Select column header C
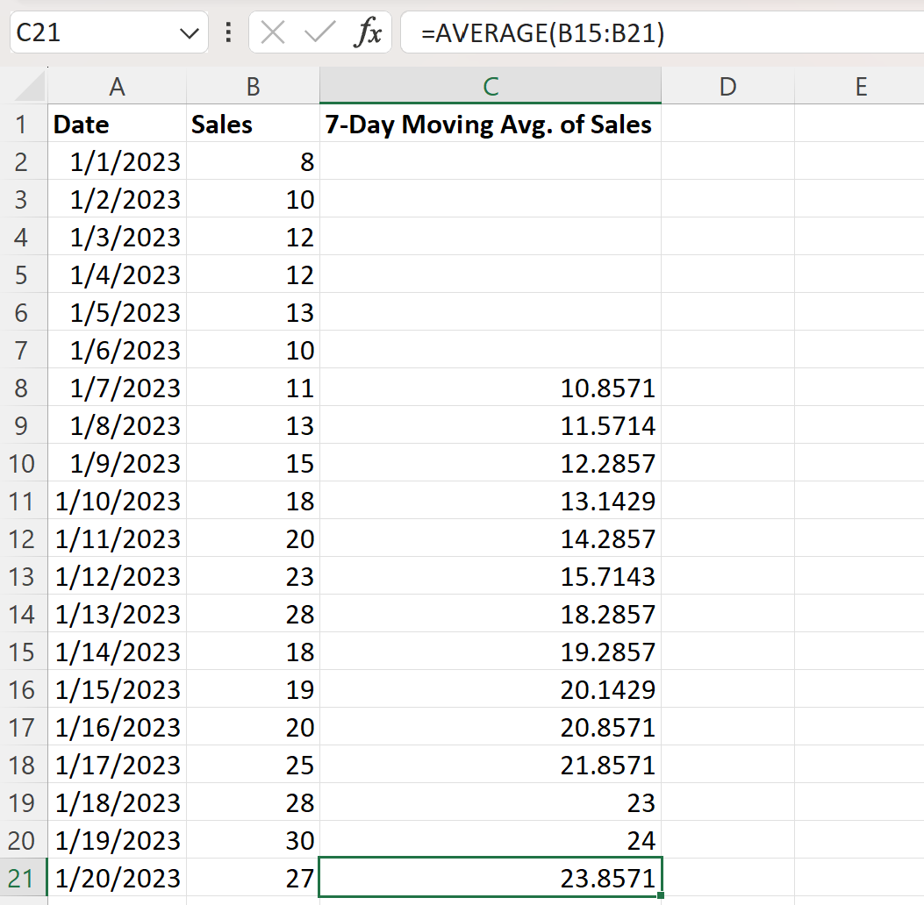Viewport: 924px width, 905px height. pyautogui.click(x=491, y=86)
